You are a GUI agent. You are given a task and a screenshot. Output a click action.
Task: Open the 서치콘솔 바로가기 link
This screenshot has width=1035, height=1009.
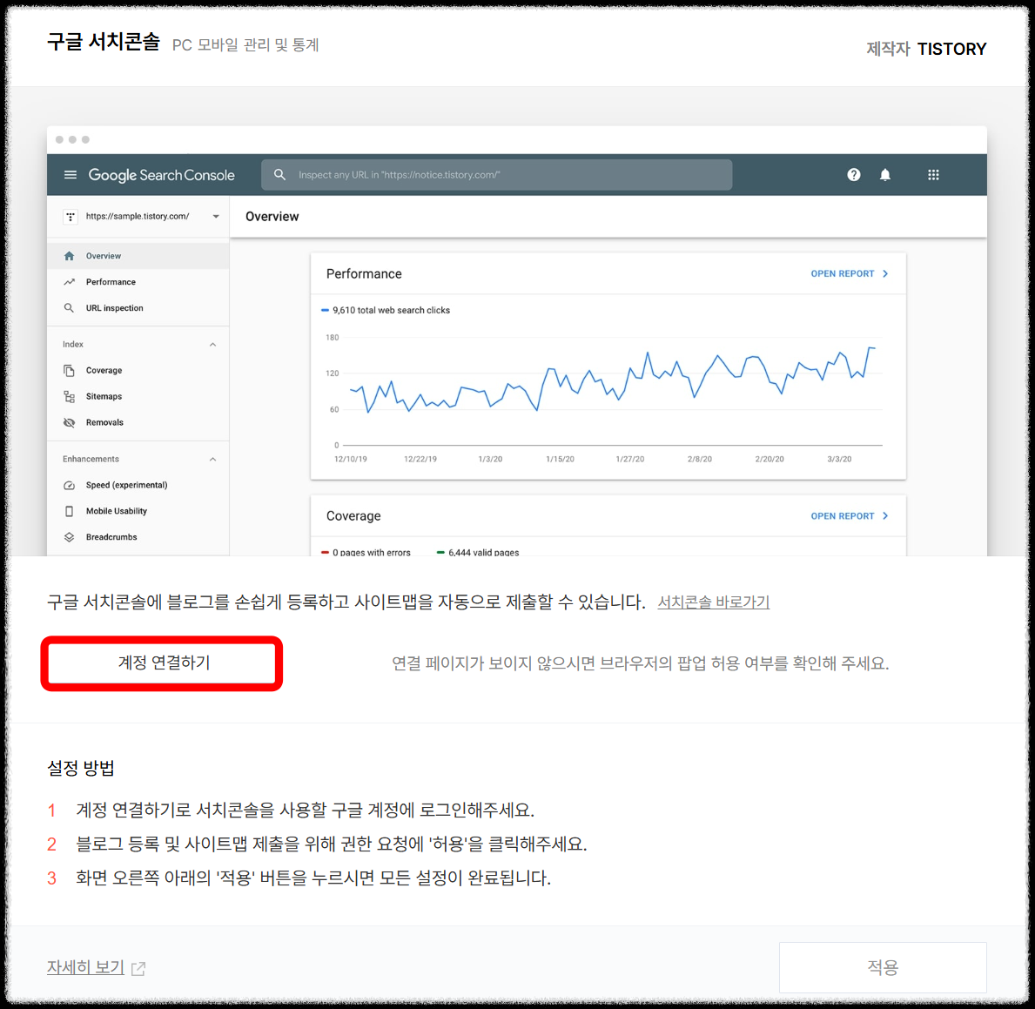pyautogui.click(x=713, y=602)
